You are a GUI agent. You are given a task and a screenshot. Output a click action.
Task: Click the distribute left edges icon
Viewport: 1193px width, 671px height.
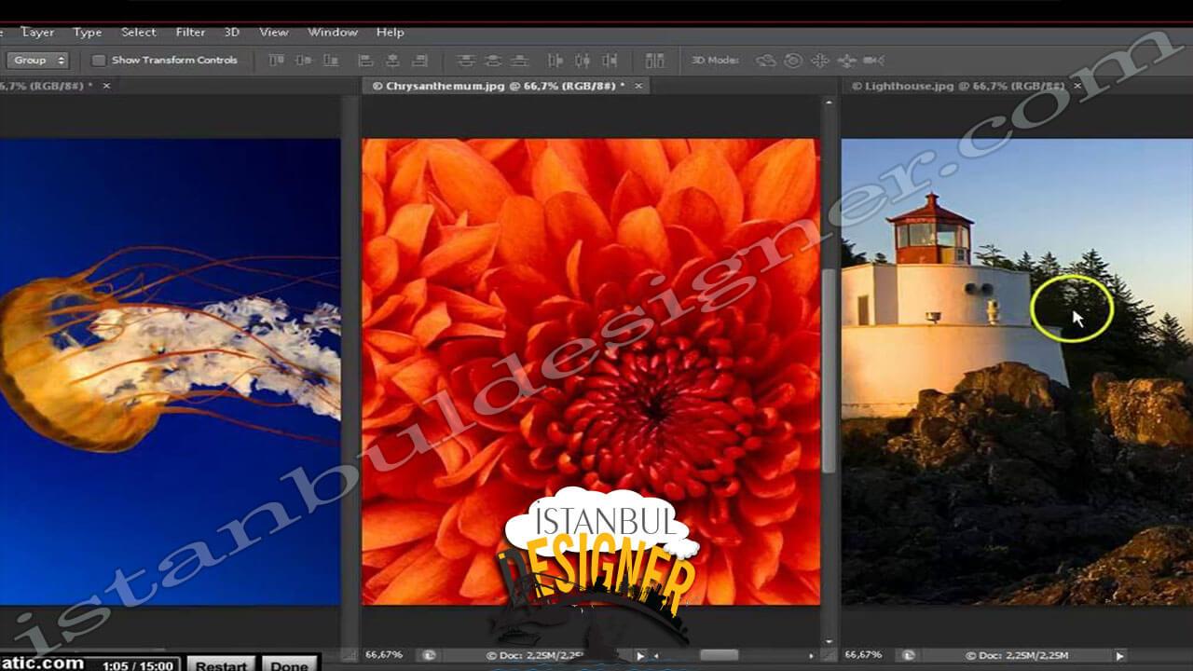pos(555,61)
